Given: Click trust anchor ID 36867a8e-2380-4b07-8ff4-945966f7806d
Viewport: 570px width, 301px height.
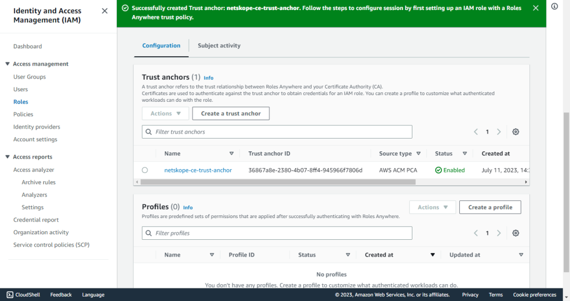Looking at the screenshot, I should click(306, 170).
